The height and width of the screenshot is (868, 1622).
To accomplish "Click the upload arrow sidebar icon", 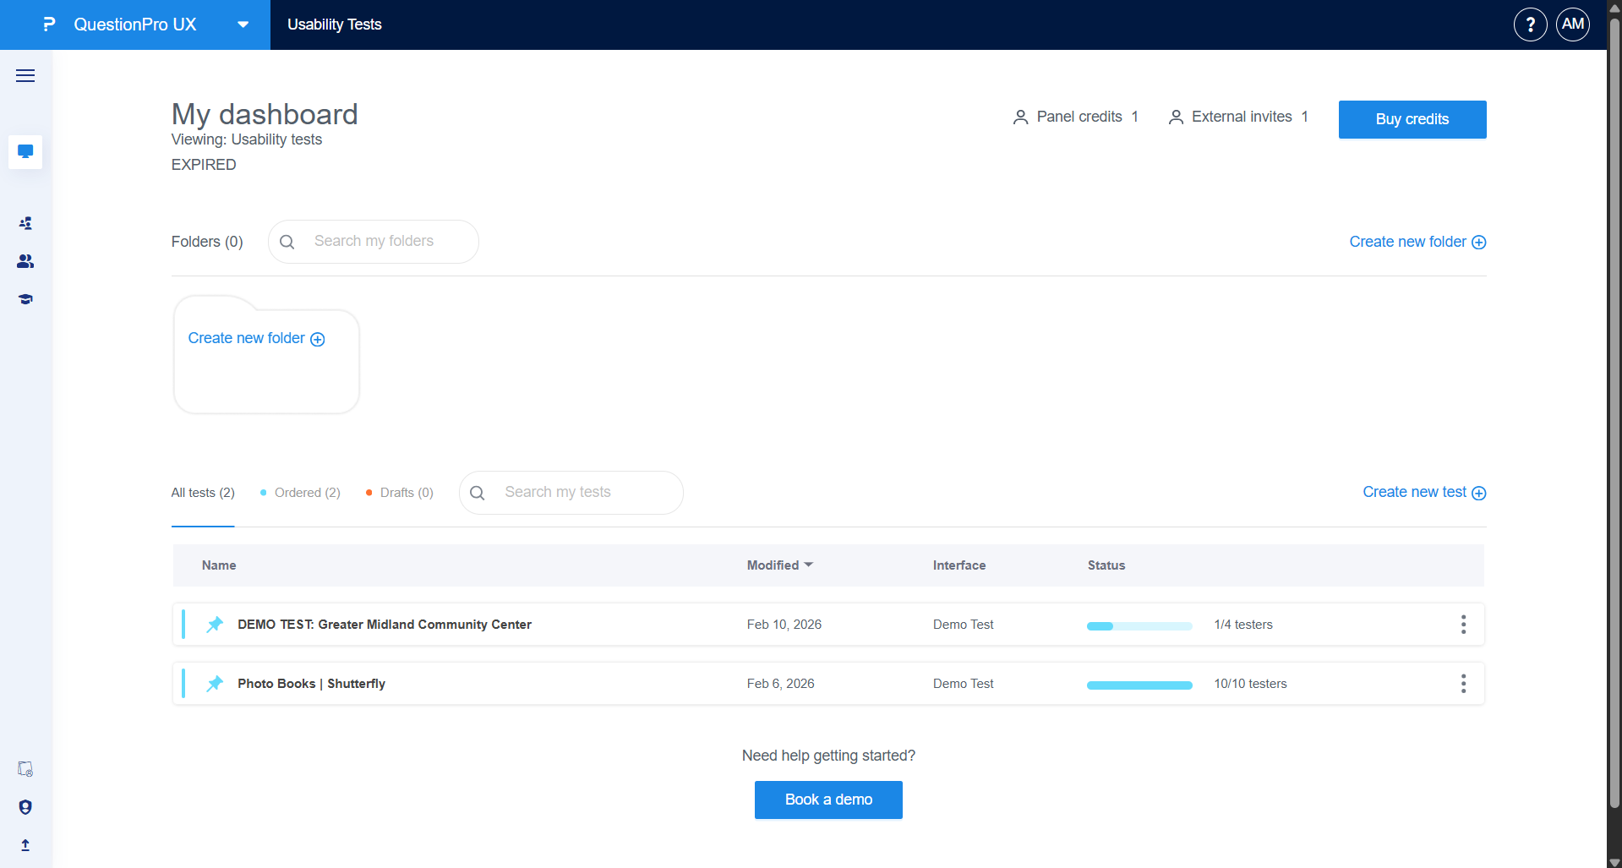I will [25, 845].
